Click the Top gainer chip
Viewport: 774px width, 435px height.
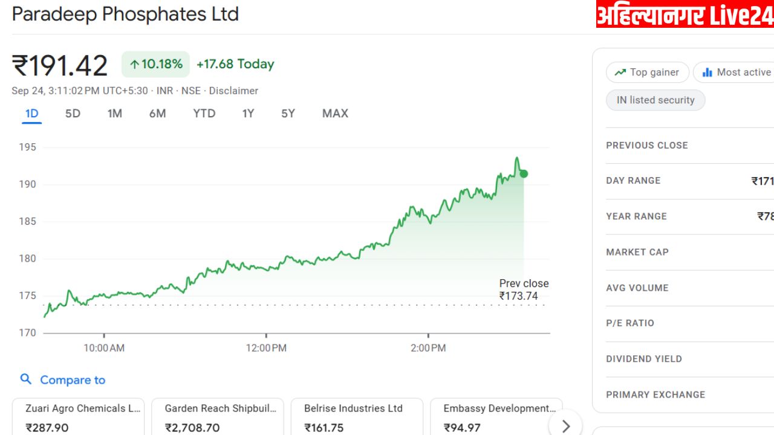[648, 72]
